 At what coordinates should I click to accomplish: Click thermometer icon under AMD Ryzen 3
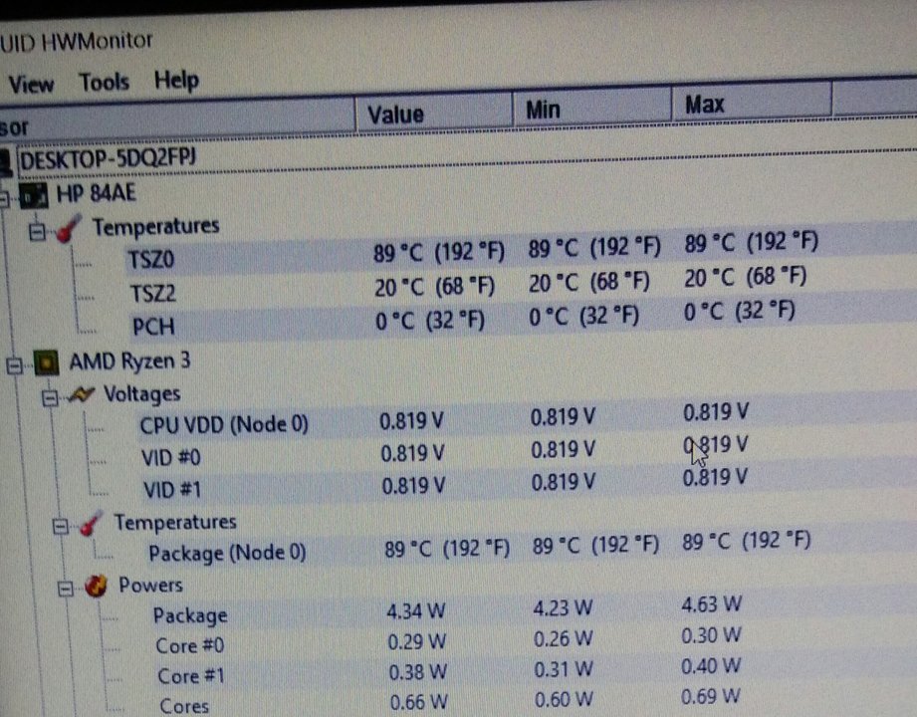[91, 523]
